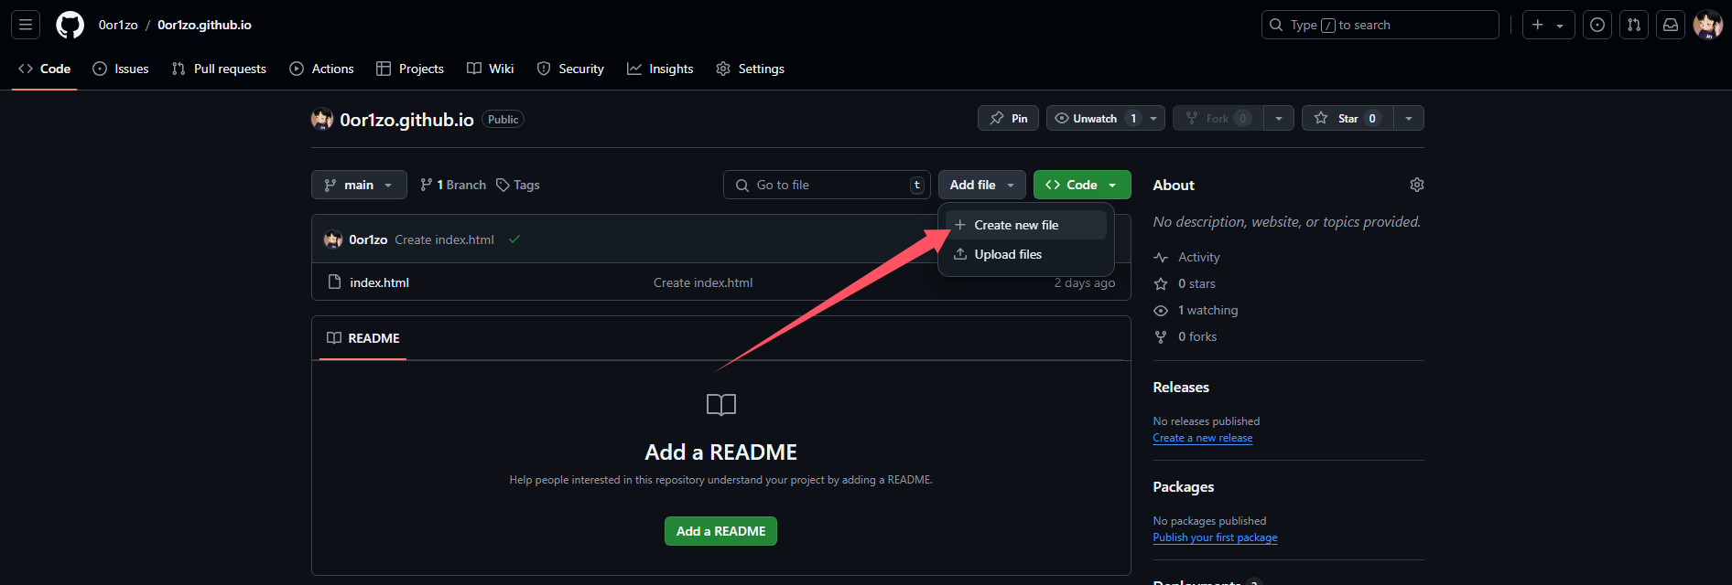Switch to the Issues tab

(x=121, y=69)
